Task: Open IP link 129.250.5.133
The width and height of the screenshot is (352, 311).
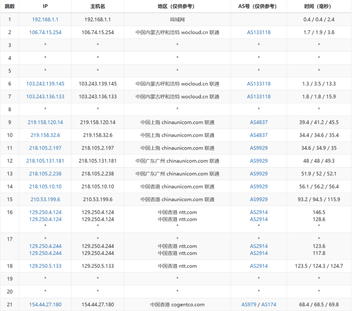Action: [x=45, y=266]
